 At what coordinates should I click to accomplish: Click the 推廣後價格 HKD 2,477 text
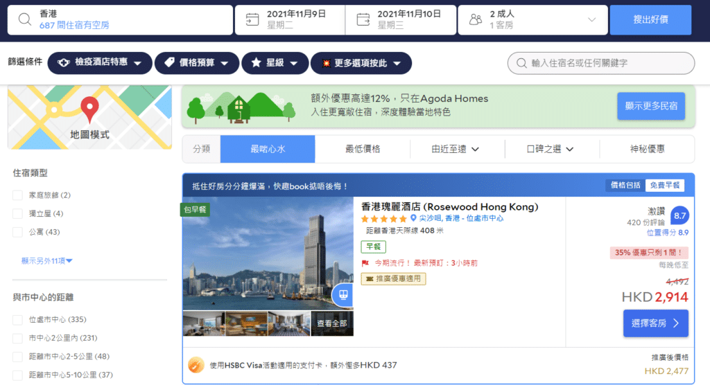[x=666, y=365]
